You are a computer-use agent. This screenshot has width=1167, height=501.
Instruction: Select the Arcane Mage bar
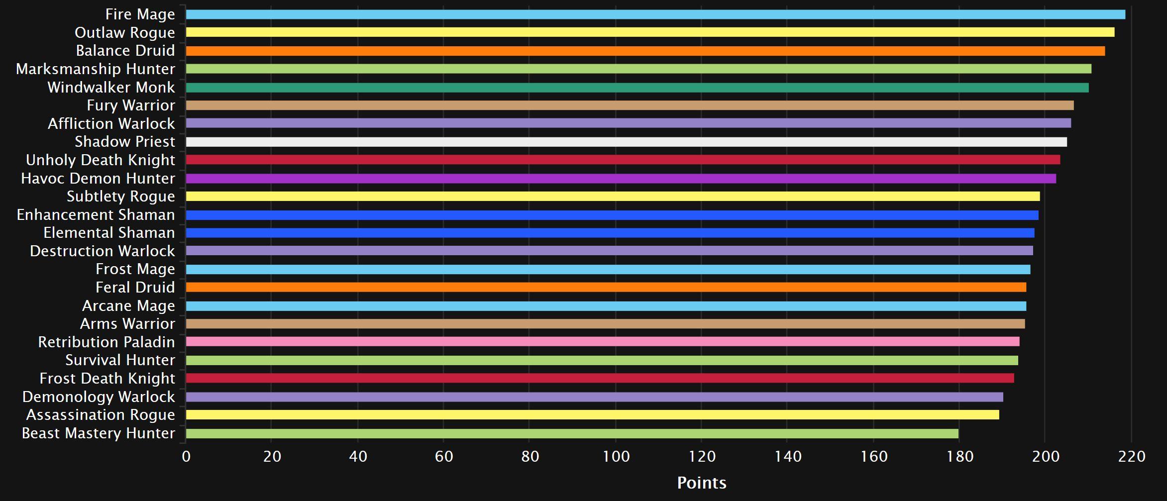(606, 306)
